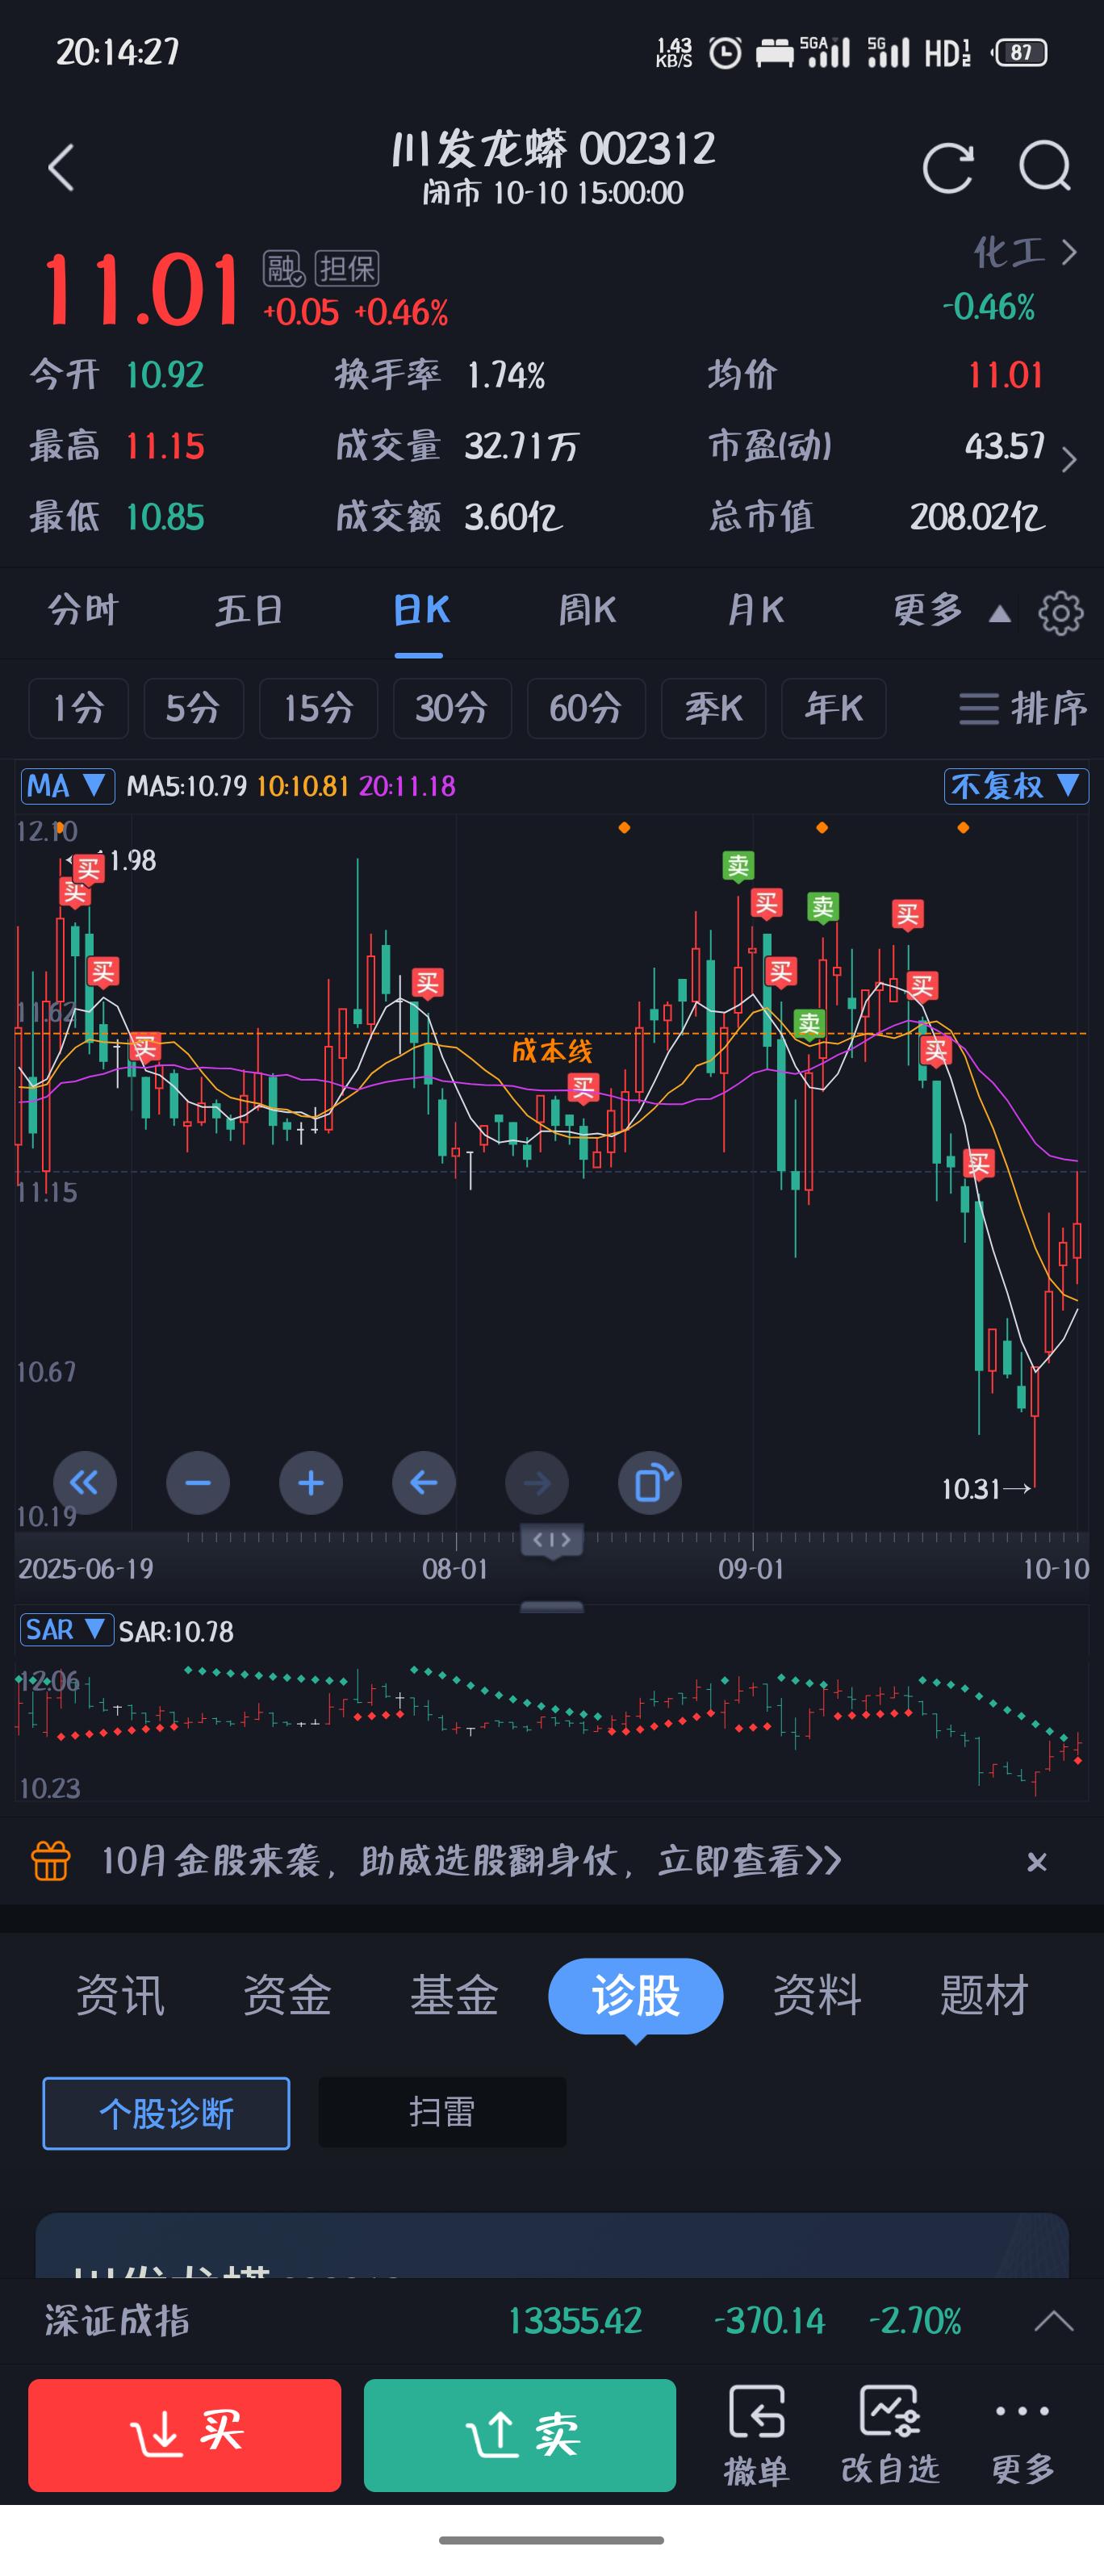Move chart left with arrow button
Viewport: 1104px width, 2576px height.
pyautogui.click(x=424, y=1482)
